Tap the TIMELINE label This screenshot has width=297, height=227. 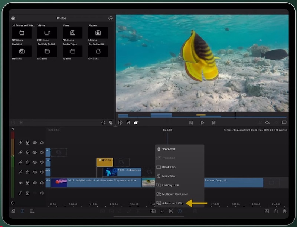click(x=53, y=130)
